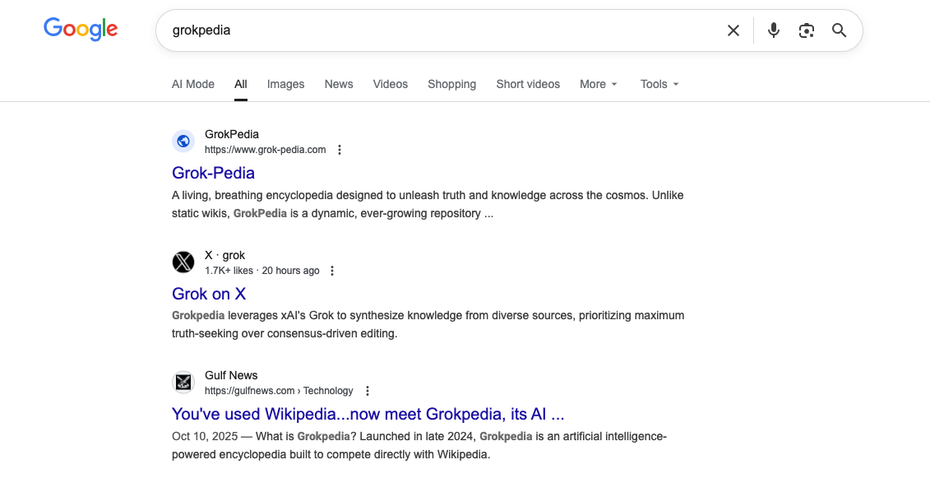Open Google Lens image search
The height and width of the screenshot is (483, 930).
coord(807,30)
